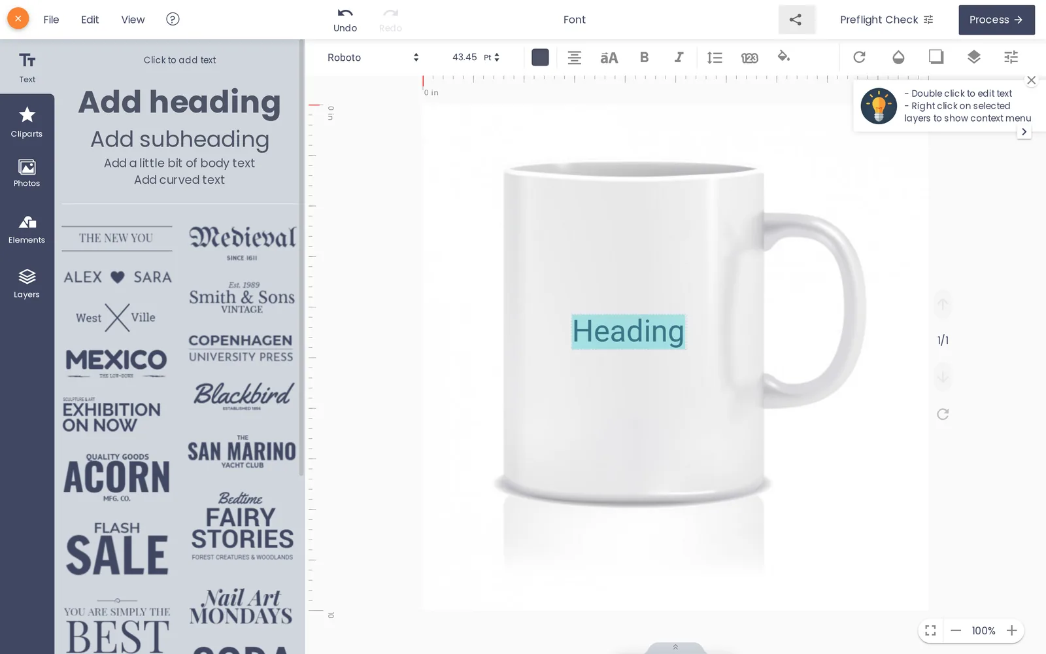
Task: Click the Undo button
Action: pyautogui.click(x=345, y=20)
